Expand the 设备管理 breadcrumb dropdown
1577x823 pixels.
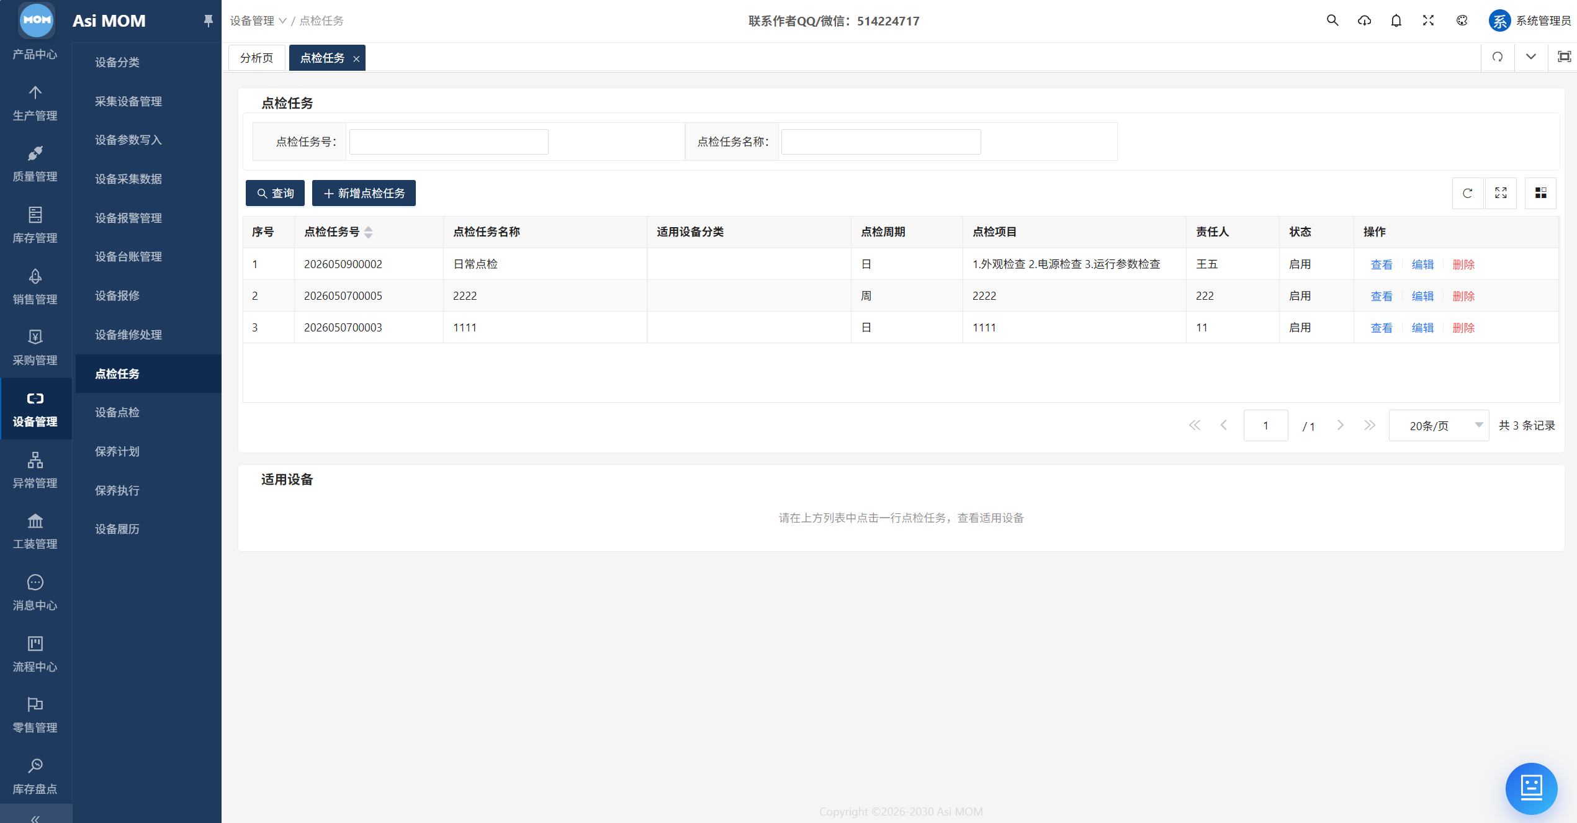[x=258, y=20]
